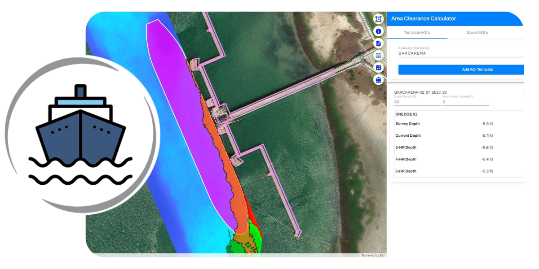The image size is (539, 269).
Task: Switch to Saved AOI's tab
Action: point(477,33)
